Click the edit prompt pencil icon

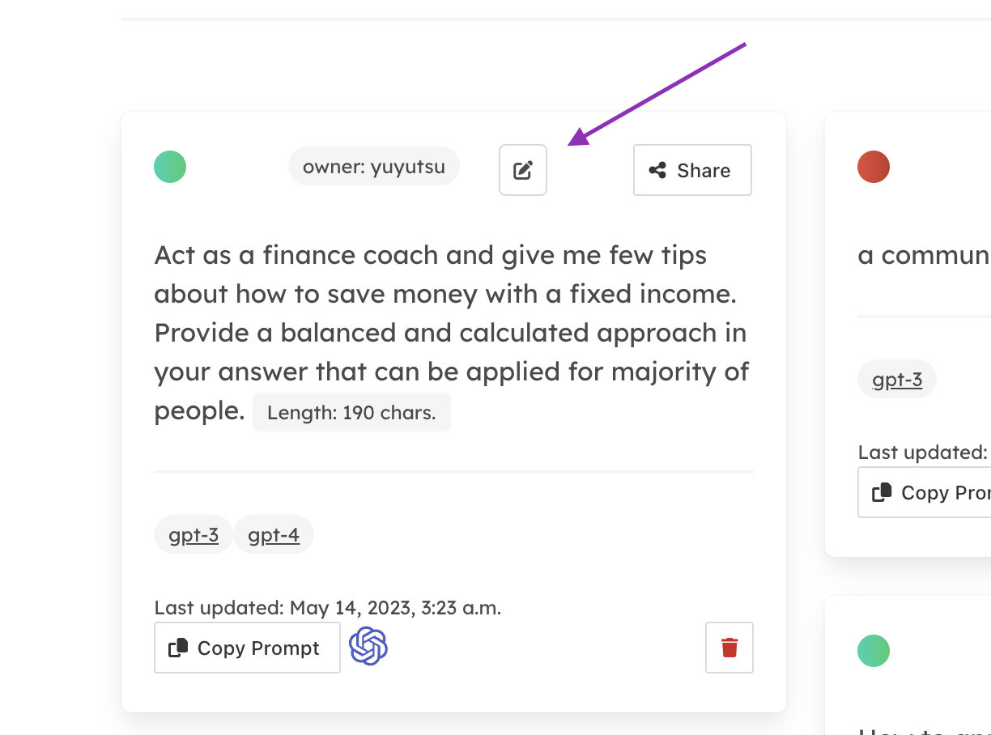click(x=523, y=170)
